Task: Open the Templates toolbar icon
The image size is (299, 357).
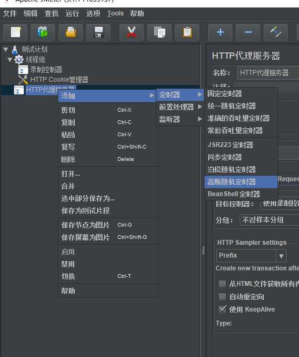Action: tap(43, 32)
